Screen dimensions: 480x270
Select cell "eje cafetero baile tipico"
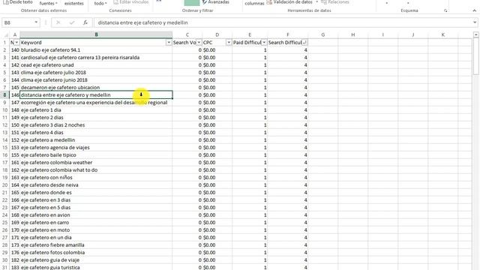click(x=96, y=155)
